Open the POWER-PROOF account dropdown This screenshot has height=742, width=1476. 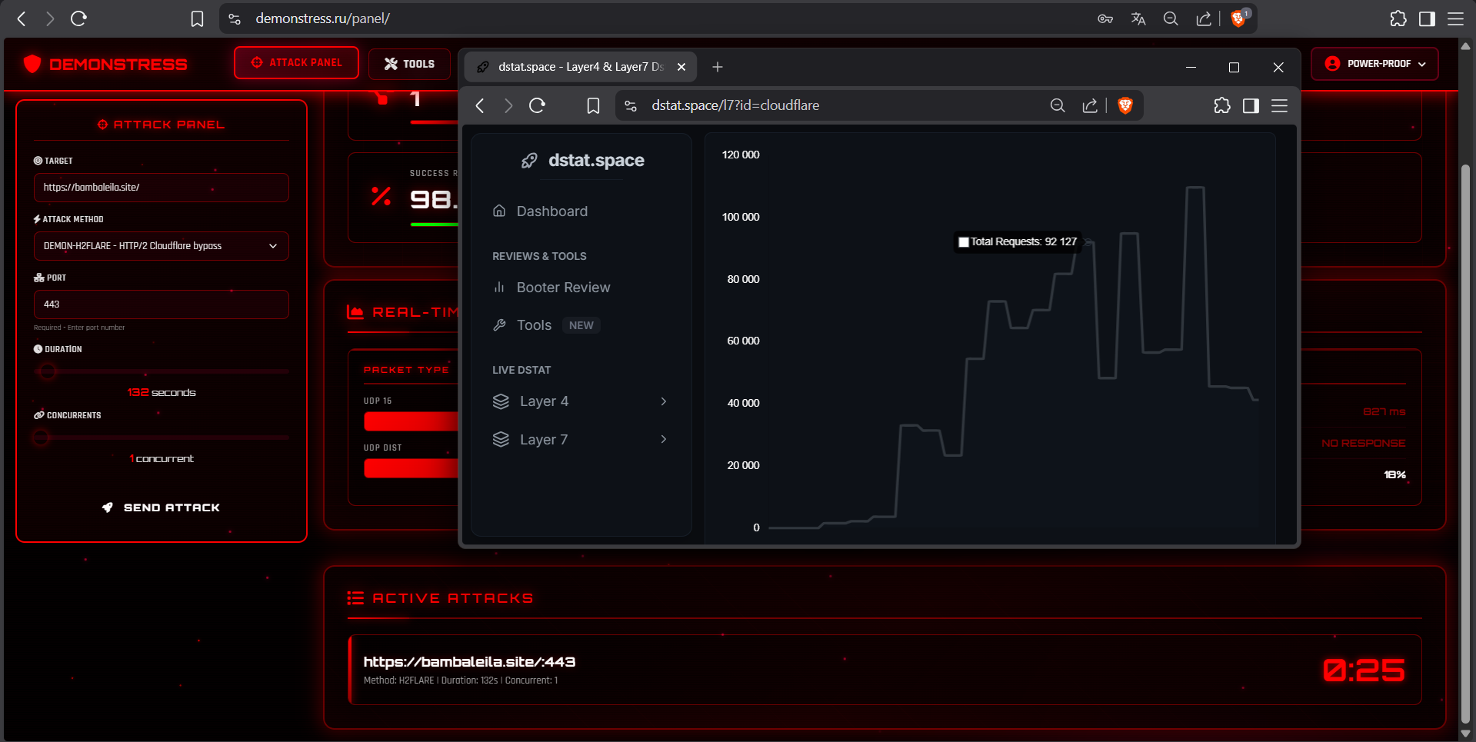(x=1374, y=64)
